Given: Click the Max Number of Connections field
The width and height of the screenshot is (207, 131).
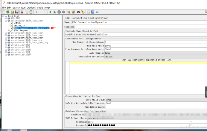Looking at the screenshot, I should [x=156, y=42].
